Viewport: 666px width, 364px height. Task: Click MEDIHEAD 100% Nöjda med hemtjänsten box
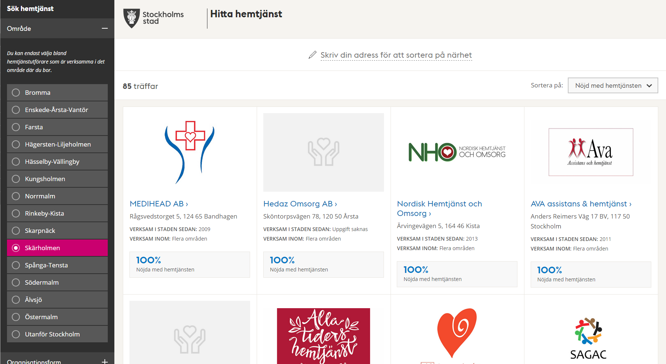click(190, 264)
